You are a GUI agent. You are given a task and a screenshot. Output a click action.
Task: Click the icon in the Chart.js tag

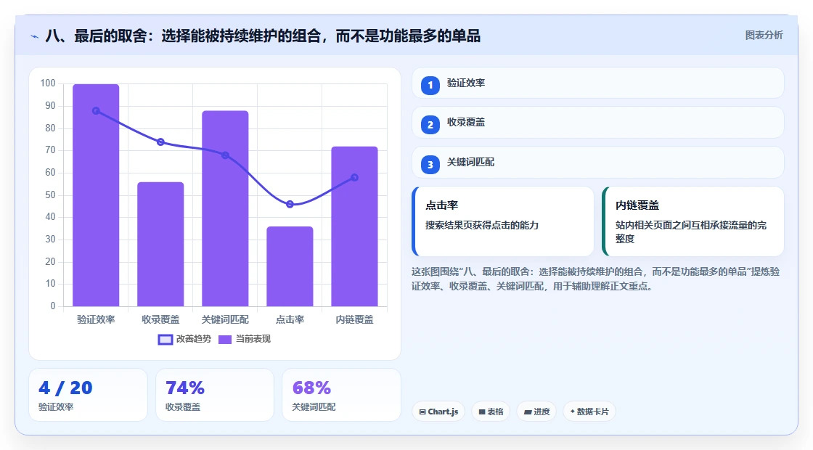pos(422,412)
